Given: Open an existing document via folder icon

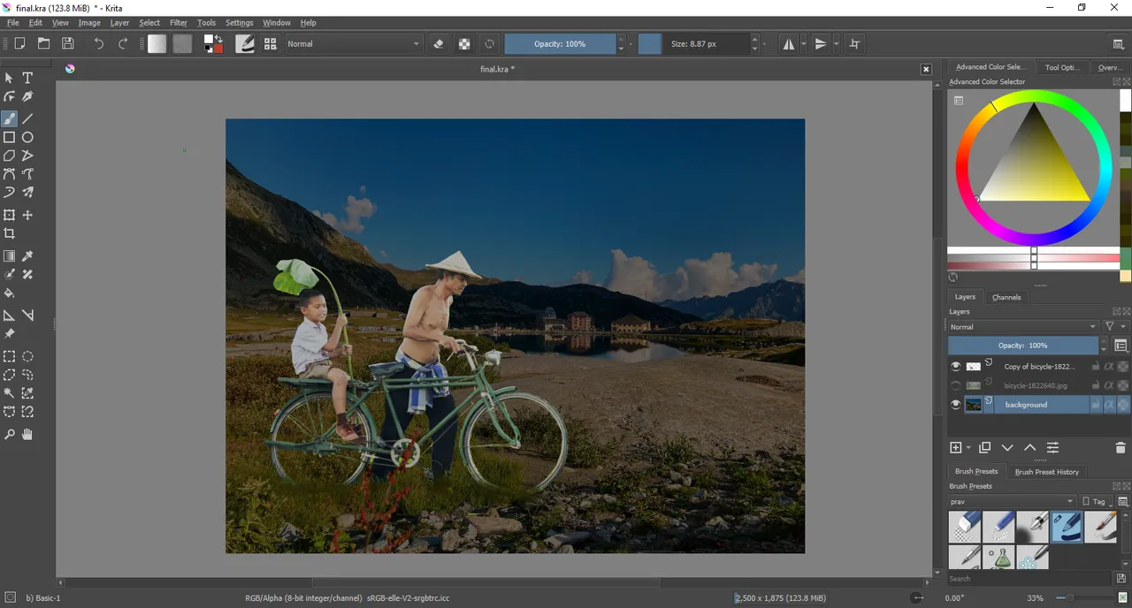Looking at the screenshot, I should click(x=43, y=43).
